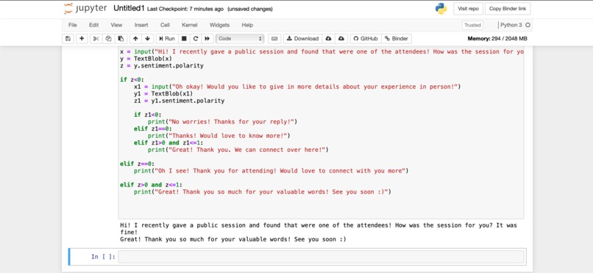This screenshot has height=273, width=593.
Task: Open the GitHub button
Action: pos(366,38)
